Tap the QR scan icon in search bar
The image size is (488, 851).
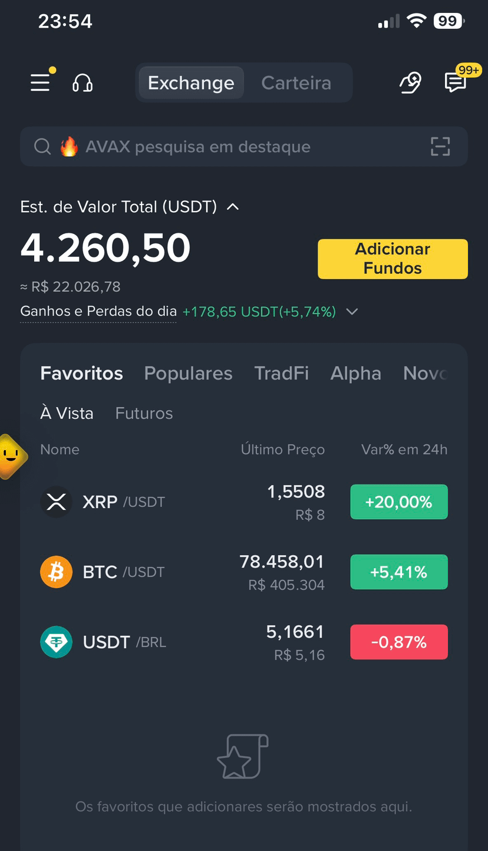[x=440, y=147]
